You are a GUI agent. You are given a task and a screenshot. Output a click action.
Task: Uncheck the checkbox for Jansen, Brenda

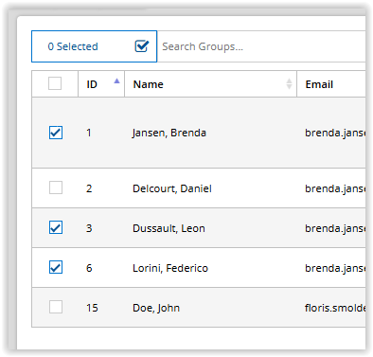pos(56,133)
